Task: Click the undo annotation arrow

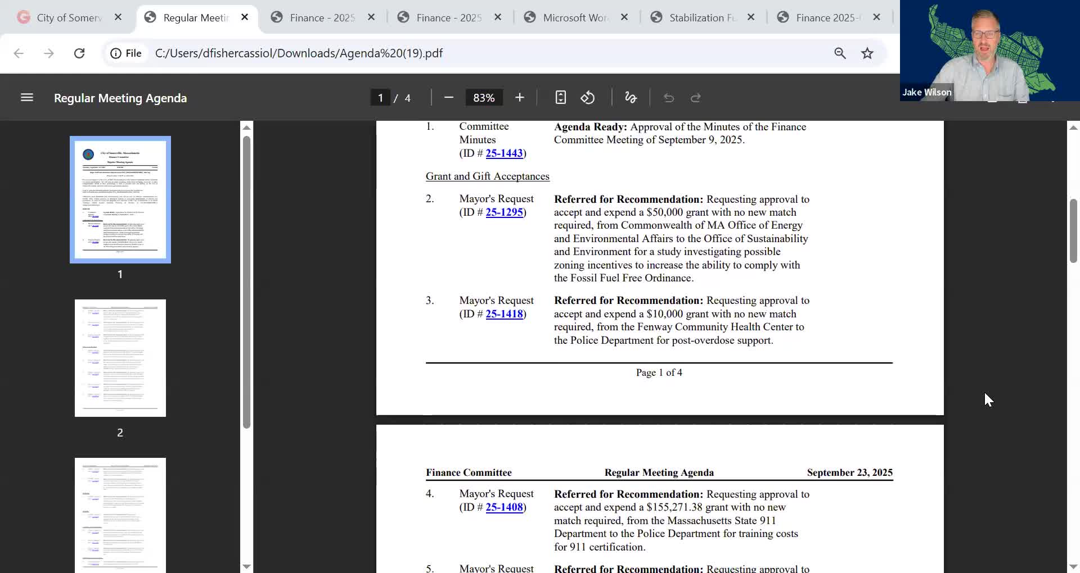Action: tap(669, 98)
